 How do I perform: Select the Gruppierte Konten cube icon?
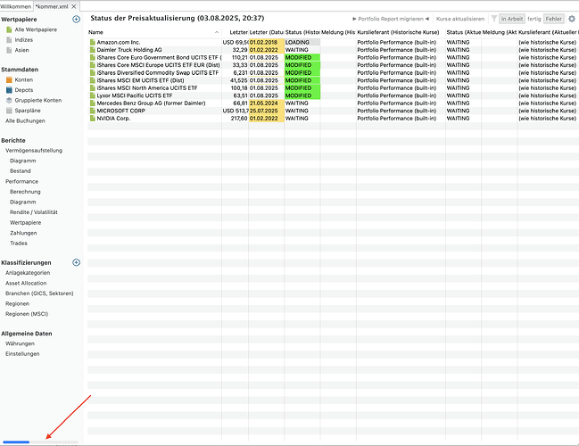tap(9, 100)
